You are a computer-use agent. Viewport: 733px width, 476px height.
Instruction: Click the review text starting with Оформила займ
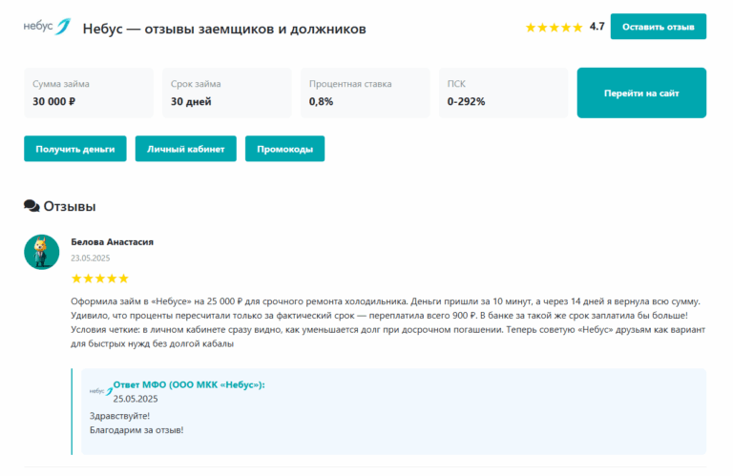click(388, 322)
